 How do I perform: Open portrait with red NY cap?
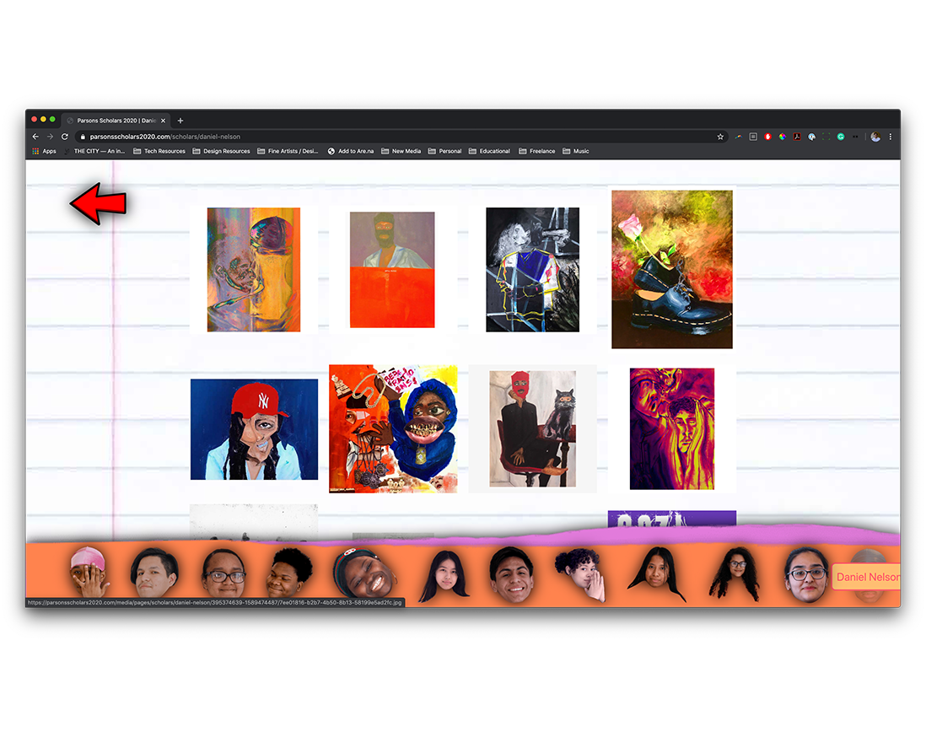tap(254, 429)
